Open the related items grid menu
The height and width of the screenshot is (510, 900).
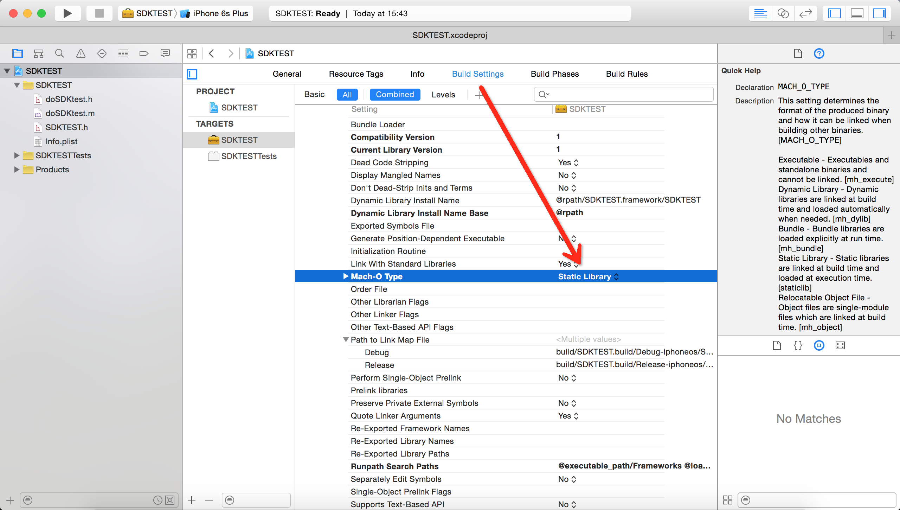[x=192, y=53]
